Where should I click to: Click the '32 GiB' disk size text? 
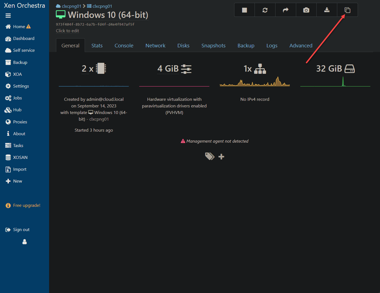click(329, 69)
